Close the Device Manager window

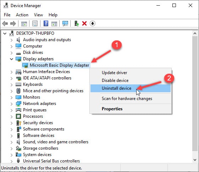coord(190,5)
